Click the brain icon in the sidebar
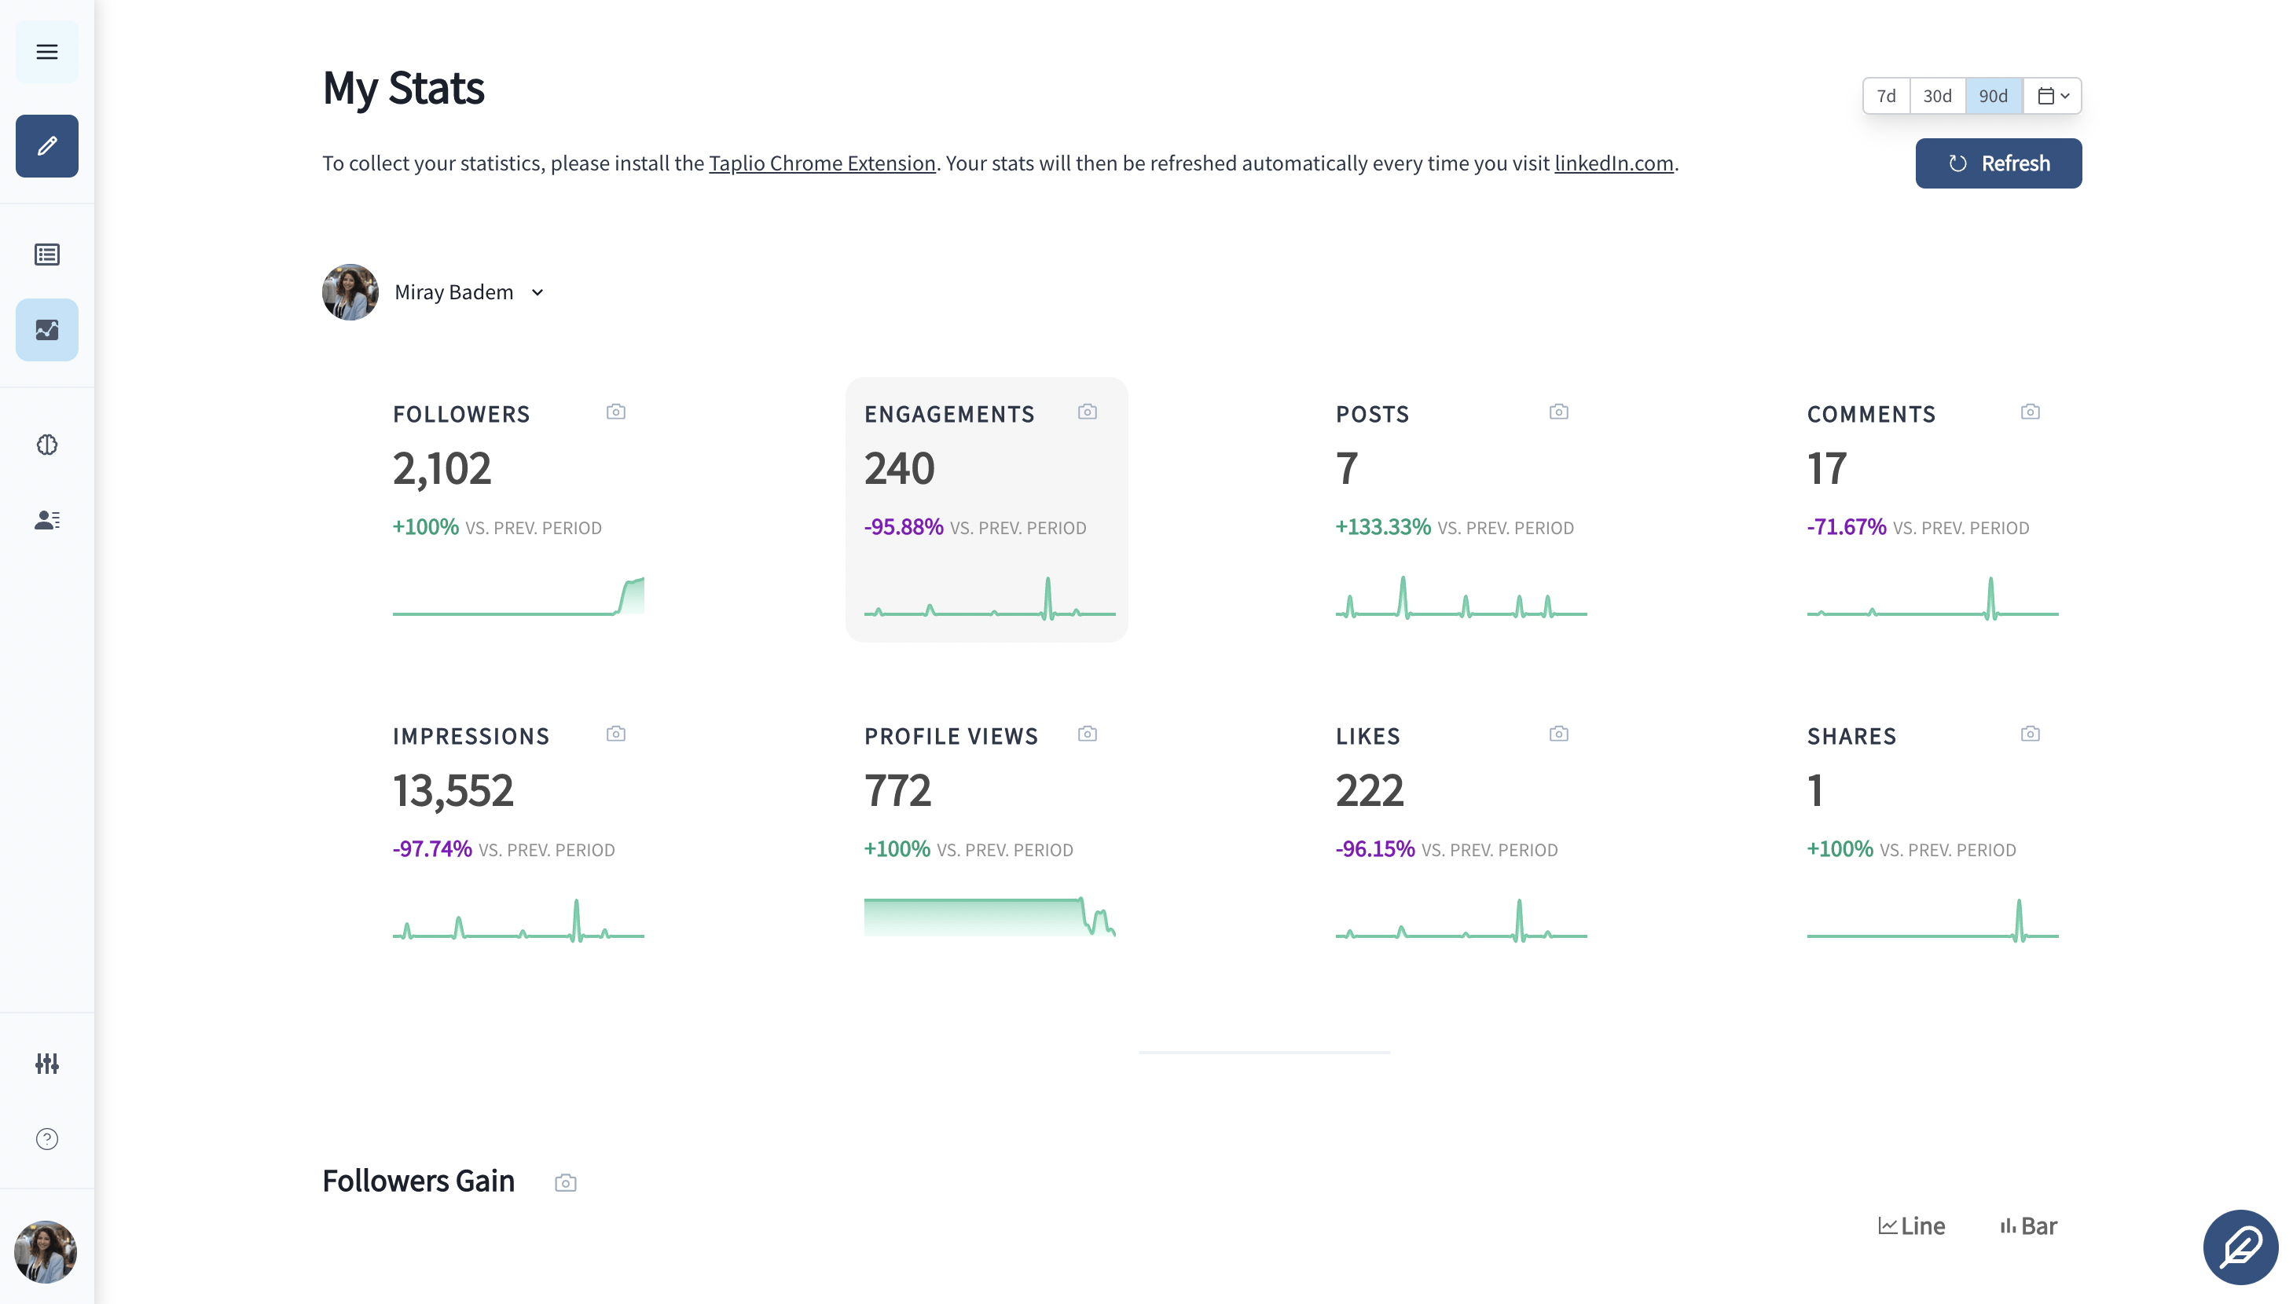The height and width of the screenshot is (1304, 2293). [46, 445]
